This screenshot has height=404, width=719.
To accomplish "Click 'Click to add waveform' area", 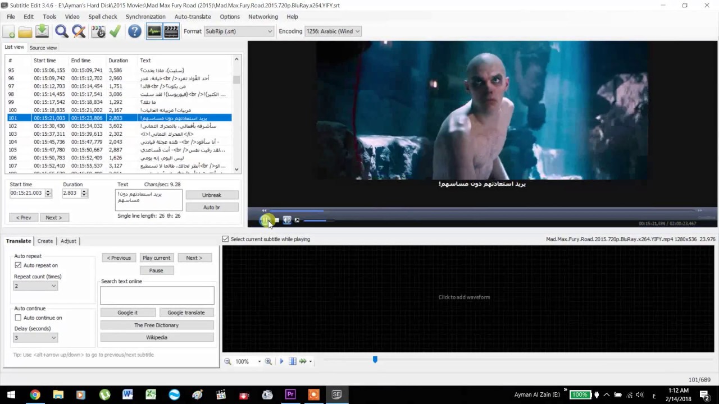I will [464, 297].
